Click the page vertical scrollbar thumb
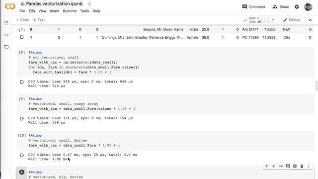The width and height of the screenshot is (318, 179). pos(317,86)
